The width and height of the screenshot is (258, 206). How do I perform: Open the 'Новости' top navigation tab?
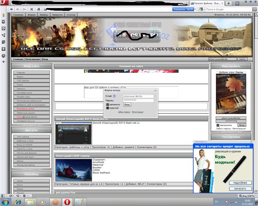(x=57, y=15)
